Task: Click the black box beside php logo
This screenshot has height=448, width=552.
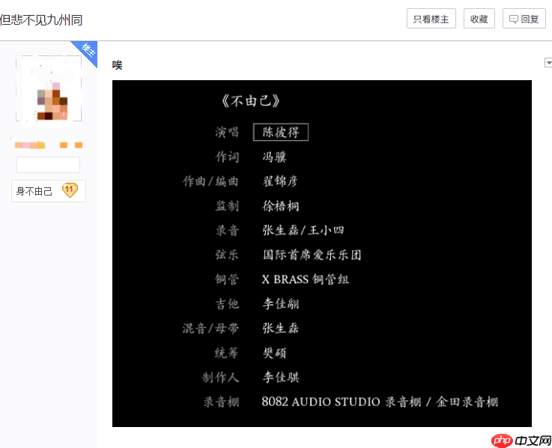Action: pyautogui.click(x=533, y=440)
